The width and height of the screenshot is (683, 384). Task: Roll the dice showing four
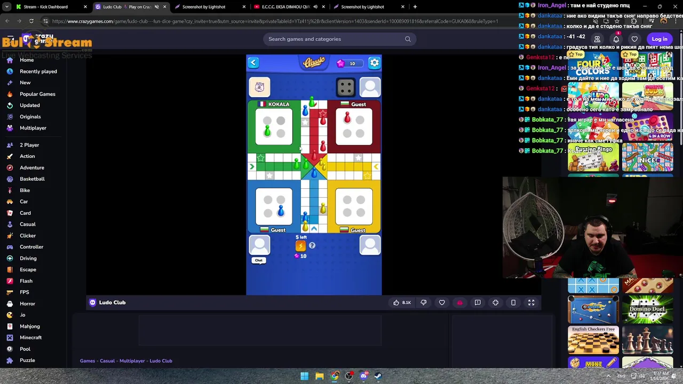[346, 87]
